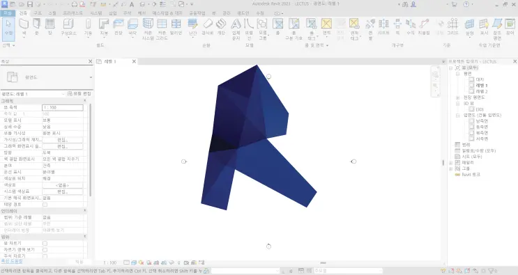Click 편집 button for 시스템 색상표

click(x=63, y=191)
